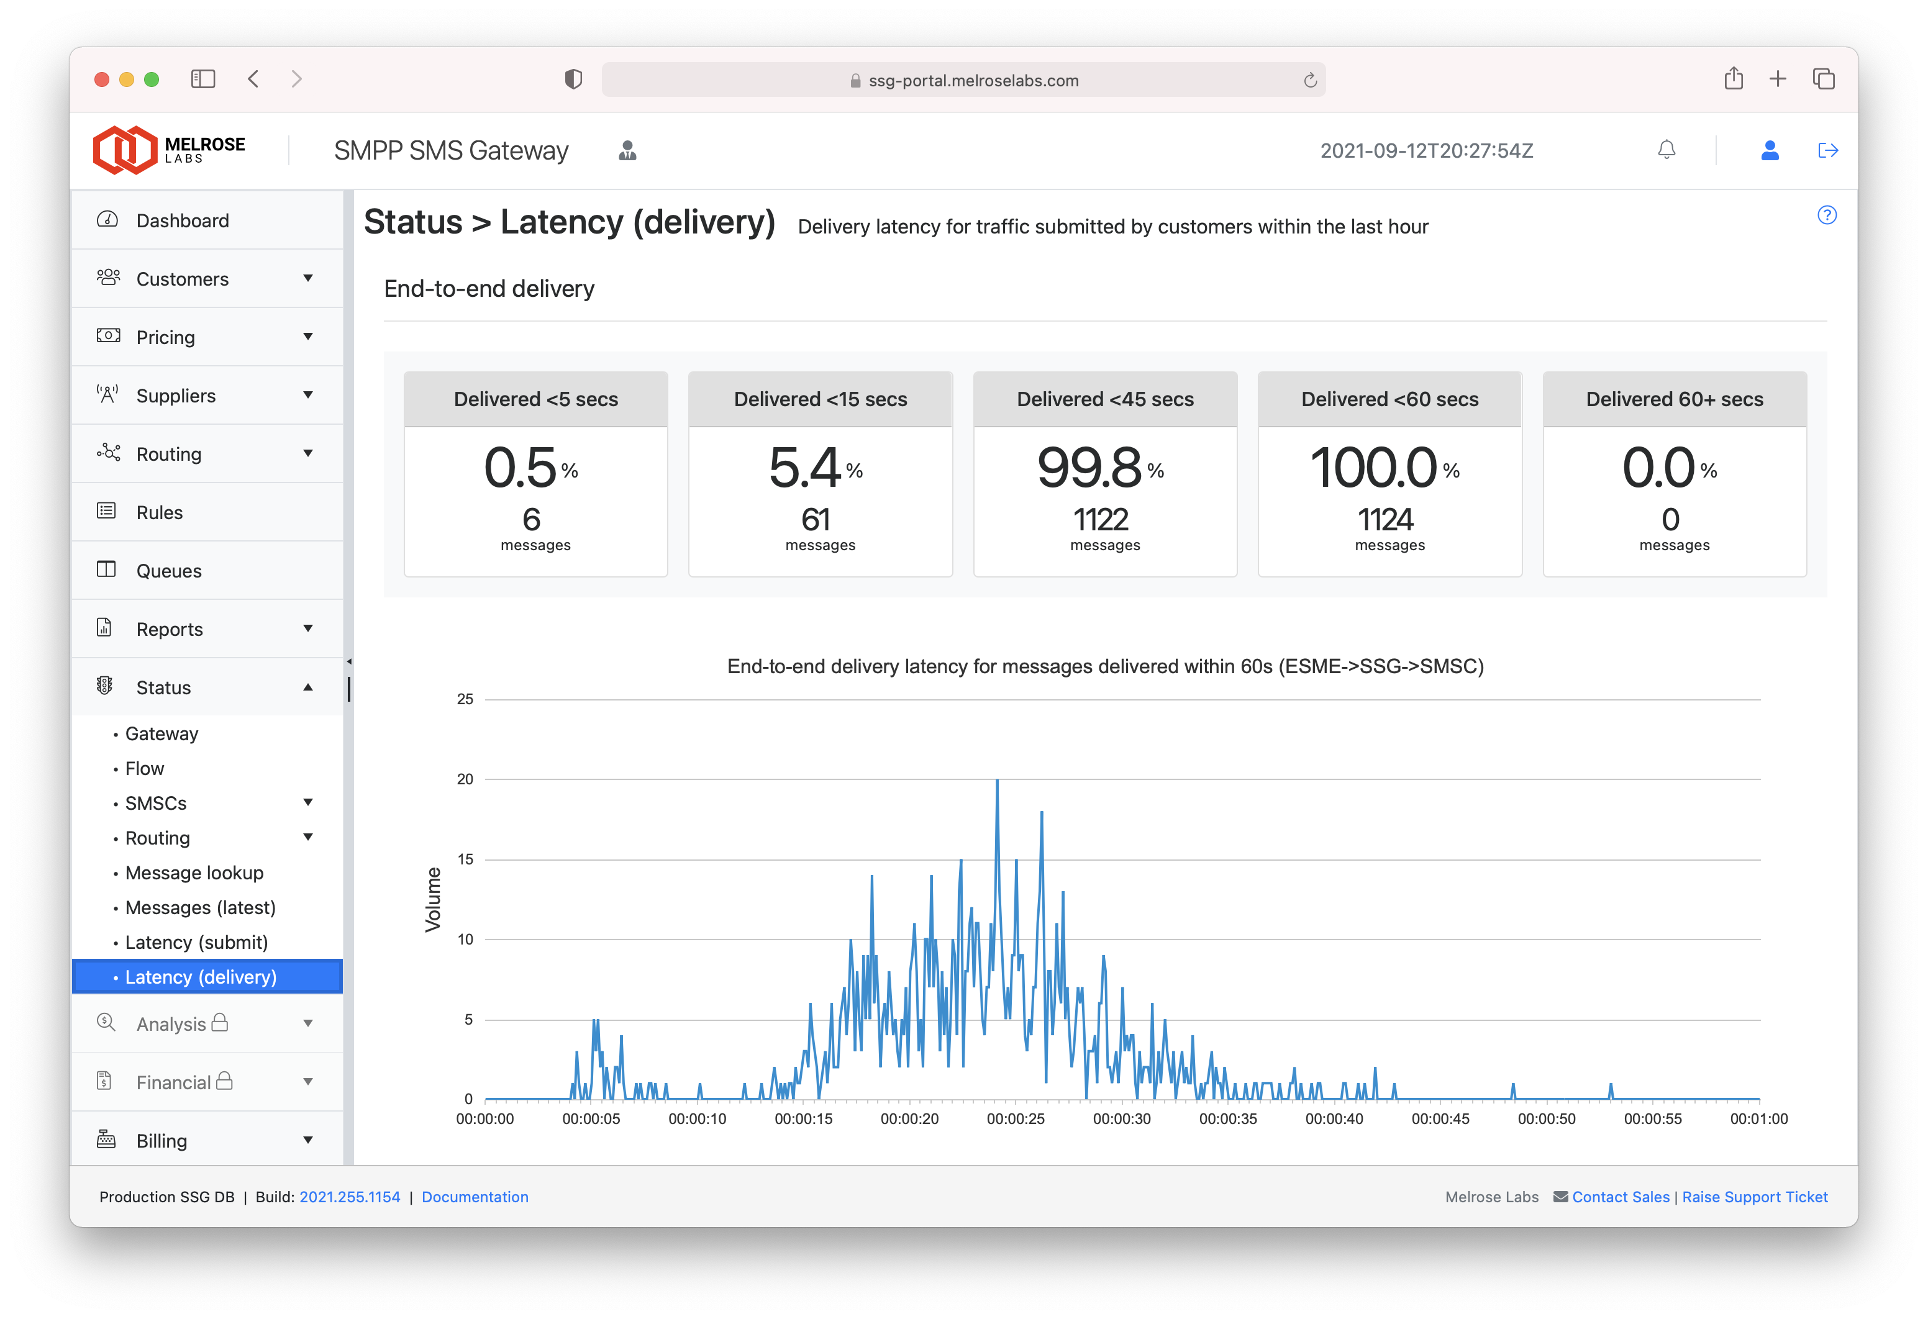Open the Documentation link in the footer
The height and width of the screenshot is (1319, 1928).
click(475, 1197)
